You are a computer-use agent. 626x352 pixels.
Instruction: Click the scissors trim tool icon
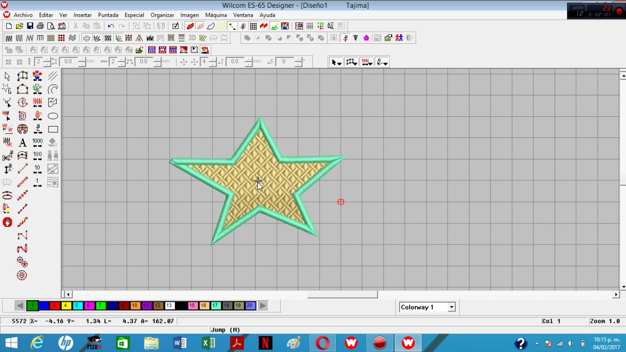(x=7, y=156)
